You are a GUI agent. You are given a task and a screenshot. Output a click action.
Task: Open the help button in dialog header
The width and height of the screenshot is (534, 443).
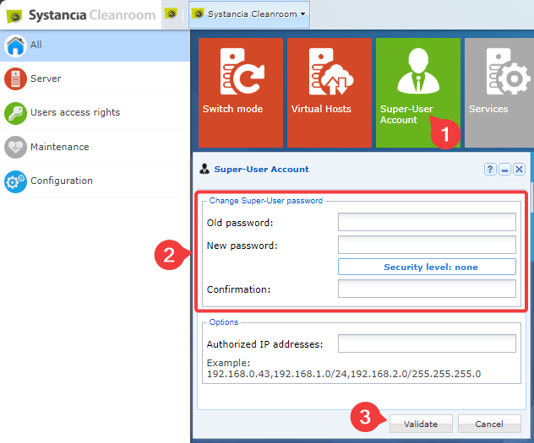490,170
